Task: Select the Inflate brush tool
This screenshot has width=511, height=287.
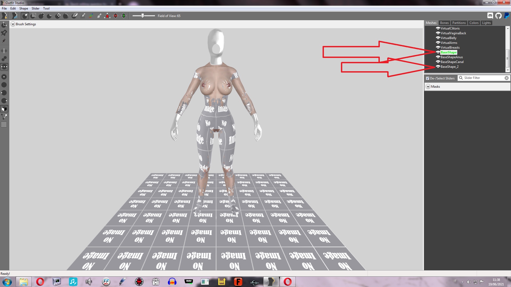Action: tap(41, 16)
